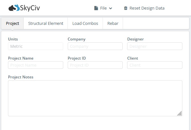Open the Load Combos tab
Viewport: 191px width, 130px height.
85,23
